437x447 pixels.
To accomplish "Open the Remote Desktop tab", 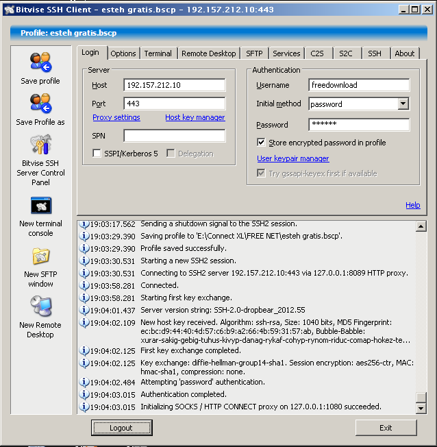I will 208,53.
